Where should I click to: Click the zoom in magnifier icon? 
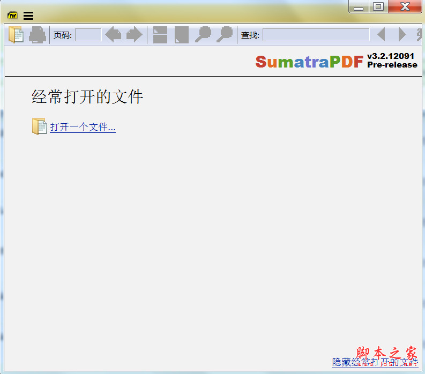pos(225,34)
